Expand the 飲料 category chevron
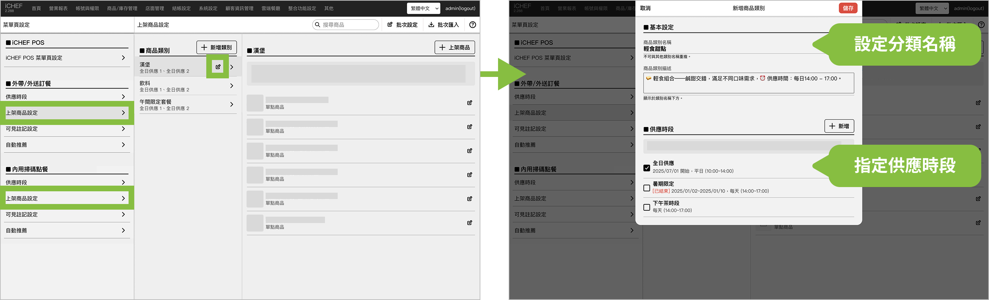 231,86
